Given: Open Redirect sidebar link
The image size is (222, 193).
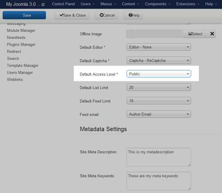Looking at the screenshot, I should coord(14,51).
